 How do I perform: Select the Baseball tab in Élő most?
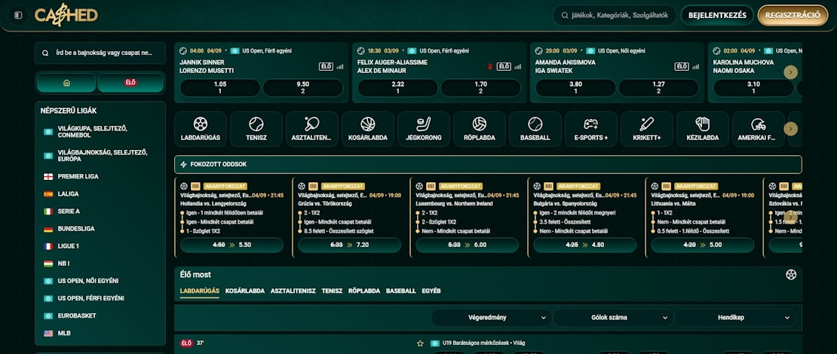[401, 291]
